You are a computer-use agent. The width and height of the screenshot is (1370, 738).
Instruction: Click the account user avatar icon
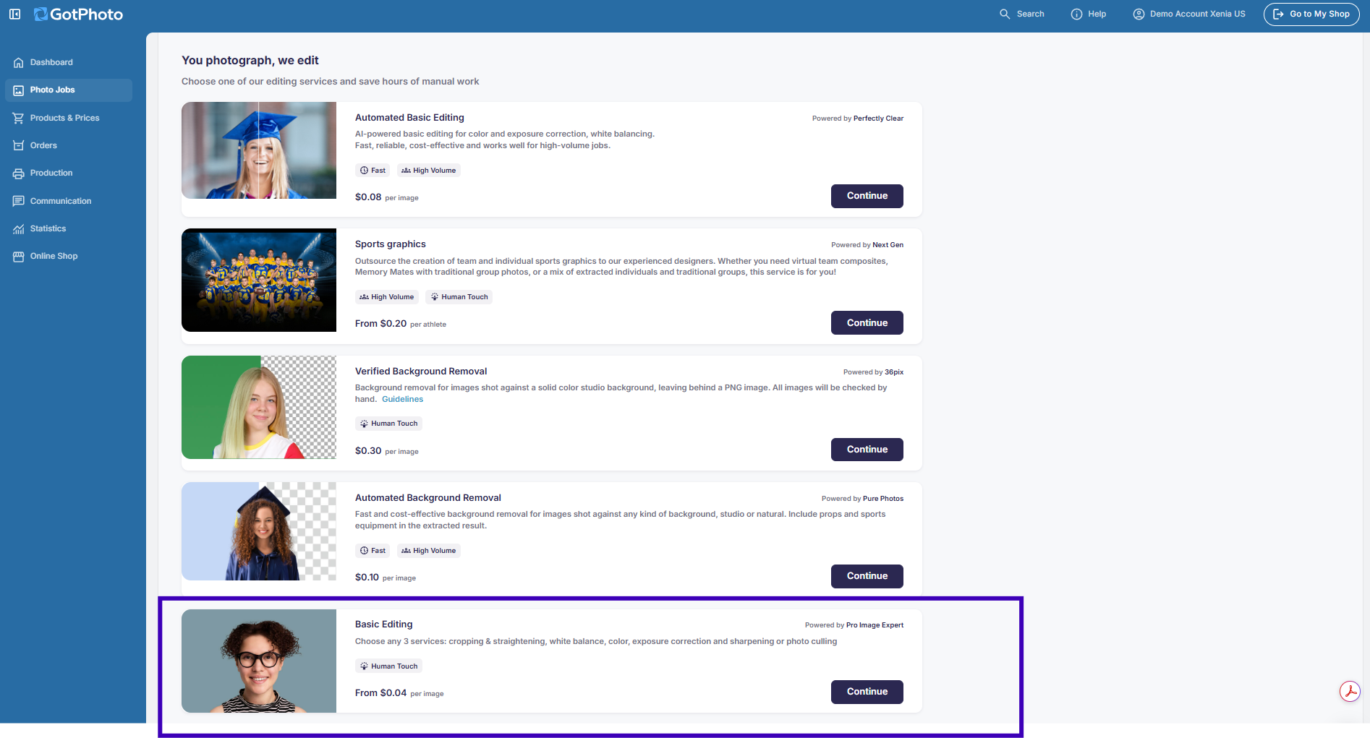point(1139,14)
